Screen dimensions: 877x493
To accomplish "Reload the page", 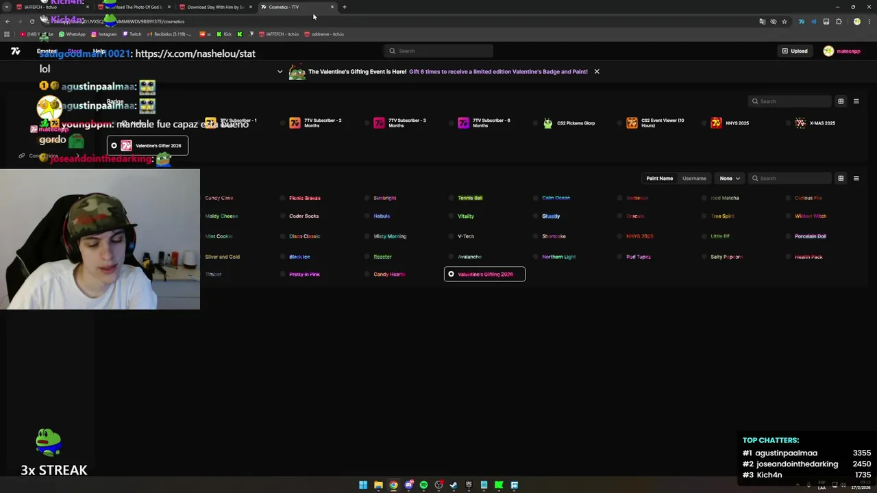I will tap(32, 21).
